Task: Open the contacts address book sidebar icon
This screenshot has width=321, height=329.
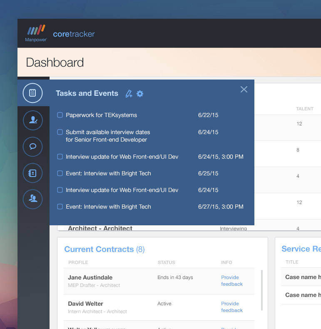Action: tap(33, 173)
